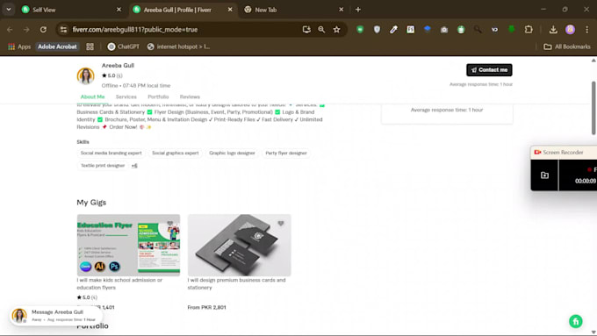This screenshot has height=336, width=597.
Task: Open browser downloads
Action: (553, 30)
